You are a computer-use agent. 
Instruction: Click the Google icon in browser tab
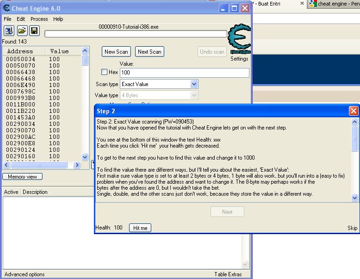tap(313, 3)
